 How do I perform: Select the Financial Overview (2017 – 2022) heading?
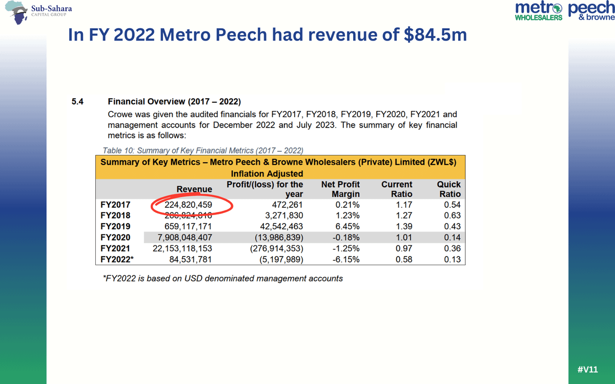tap(174, 101)
